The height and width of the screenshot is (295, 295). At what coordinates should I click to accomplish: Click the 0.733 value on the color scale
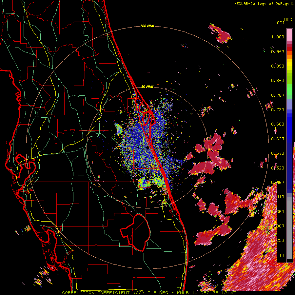[278, 110]
